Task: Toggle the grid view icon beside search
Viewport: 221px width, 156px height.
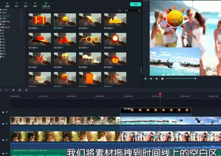Action: tap(120, 10)
